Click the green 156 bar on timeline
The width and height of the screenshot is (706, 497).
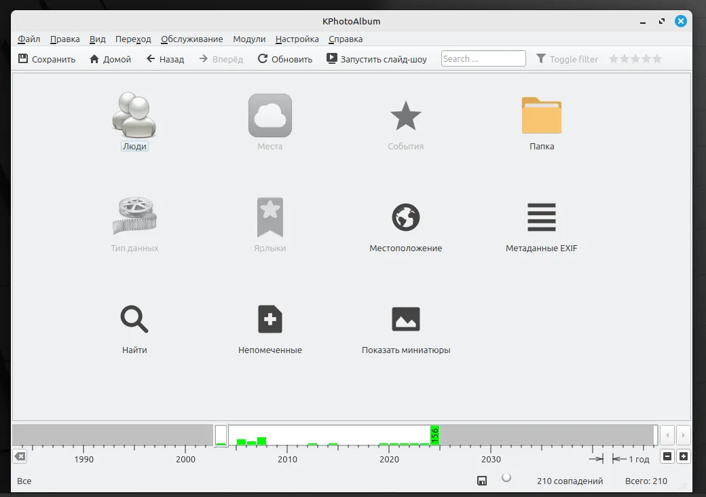coord(434,435)
